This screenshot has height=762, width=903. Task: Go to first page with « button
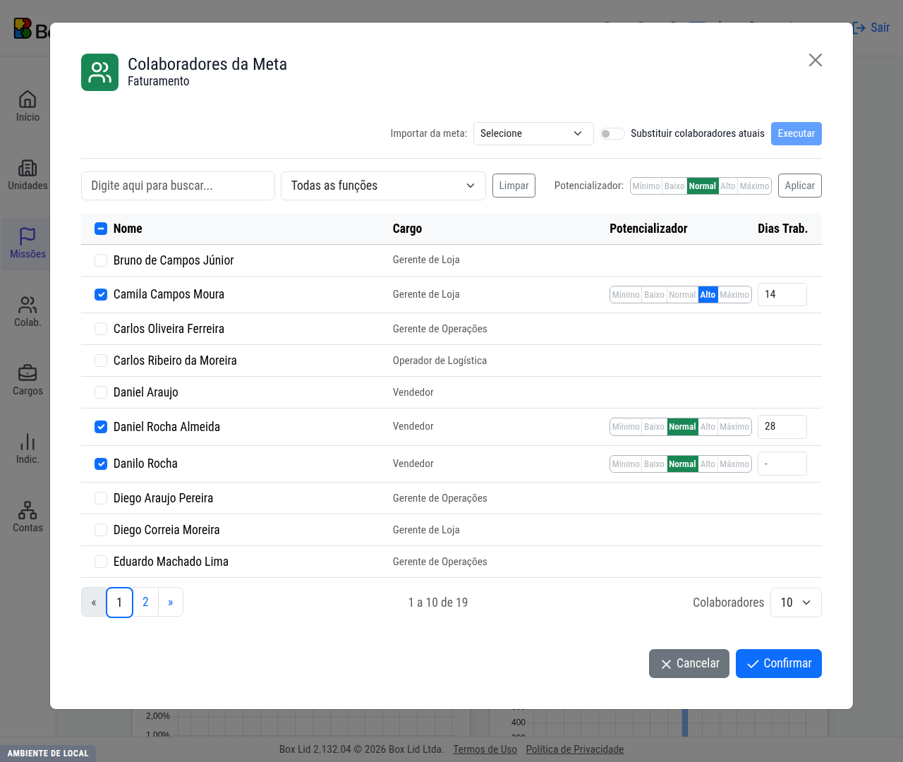tap(94, 602)
